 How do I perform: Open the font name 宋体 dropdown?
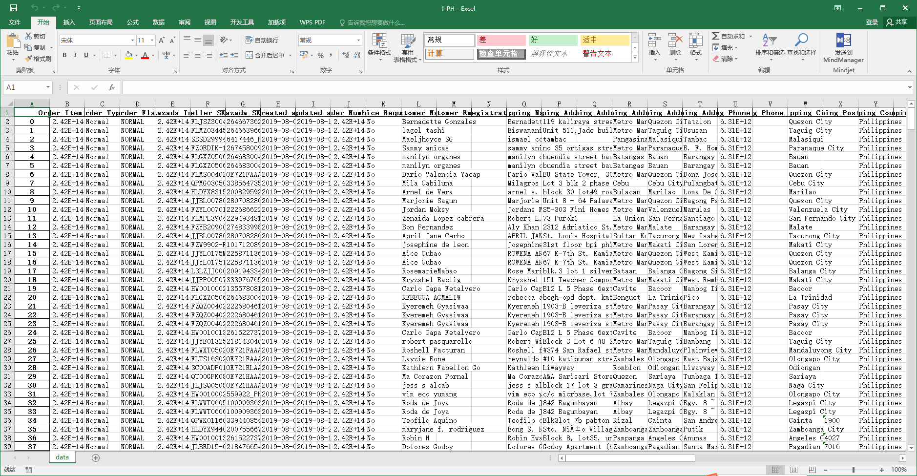pyautogui.click(x=132, y=40)
